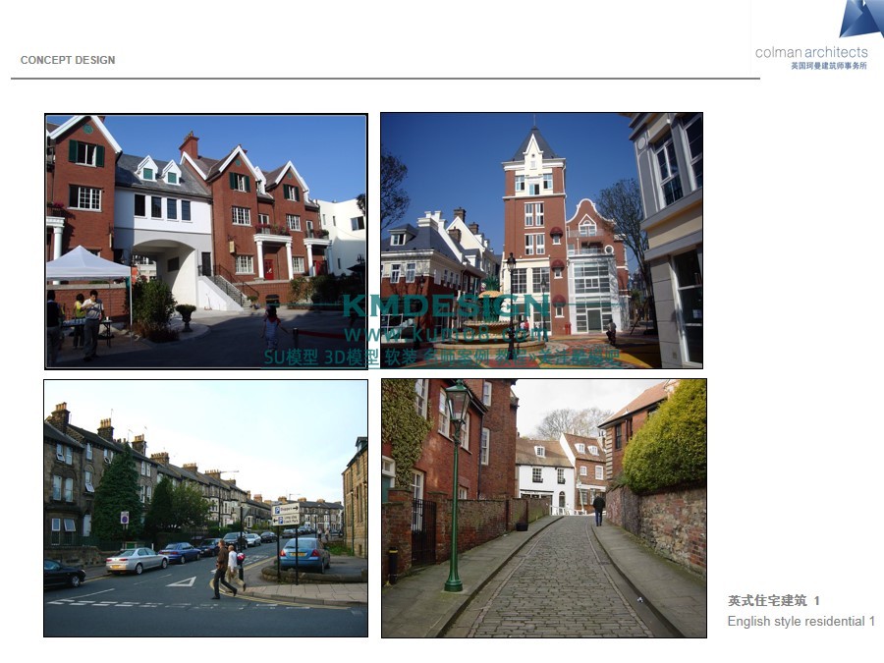Select the 'CONCEPT DESIGN' header text
Image resolution: width=884 pixels, height=663 pixels.
click(x=68, y=60)
